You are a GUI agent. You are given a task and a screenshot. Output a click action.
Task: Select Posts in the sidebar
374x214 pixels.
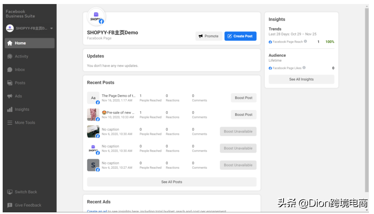tap(29, 83)
